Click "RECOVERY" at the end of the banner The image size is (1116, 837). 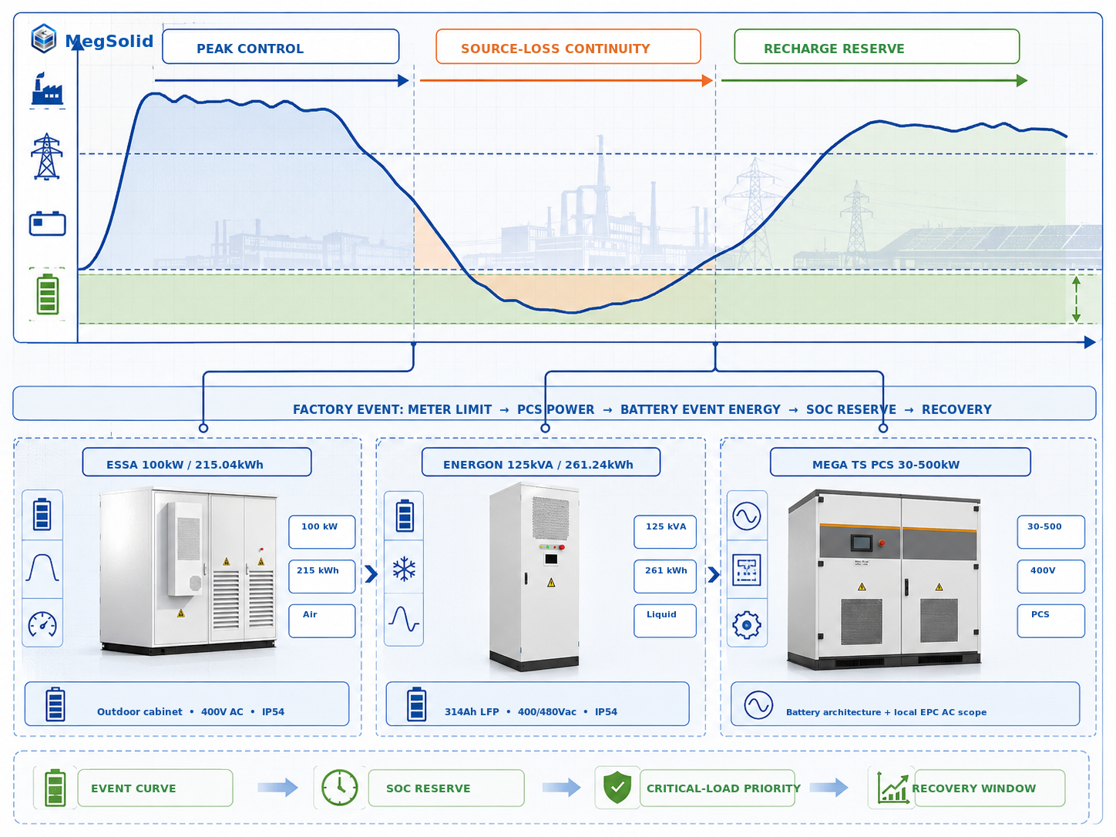(956, 409)
